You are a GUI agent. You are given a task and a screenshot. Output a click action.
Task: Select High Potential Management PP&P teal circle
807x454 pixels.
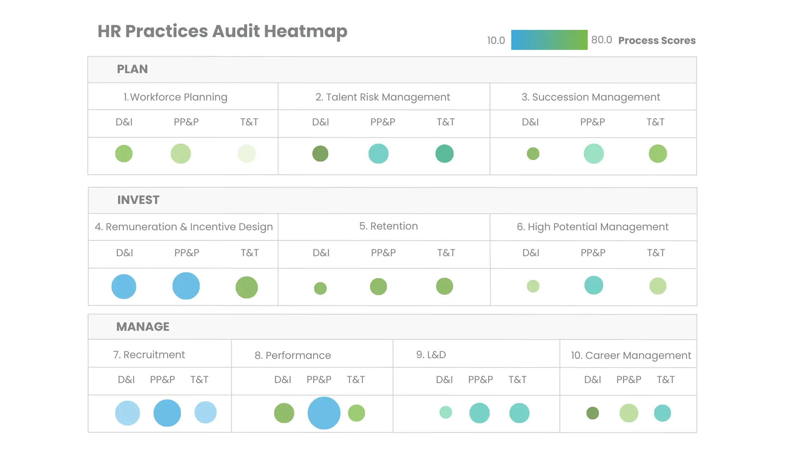coord(593,285)
